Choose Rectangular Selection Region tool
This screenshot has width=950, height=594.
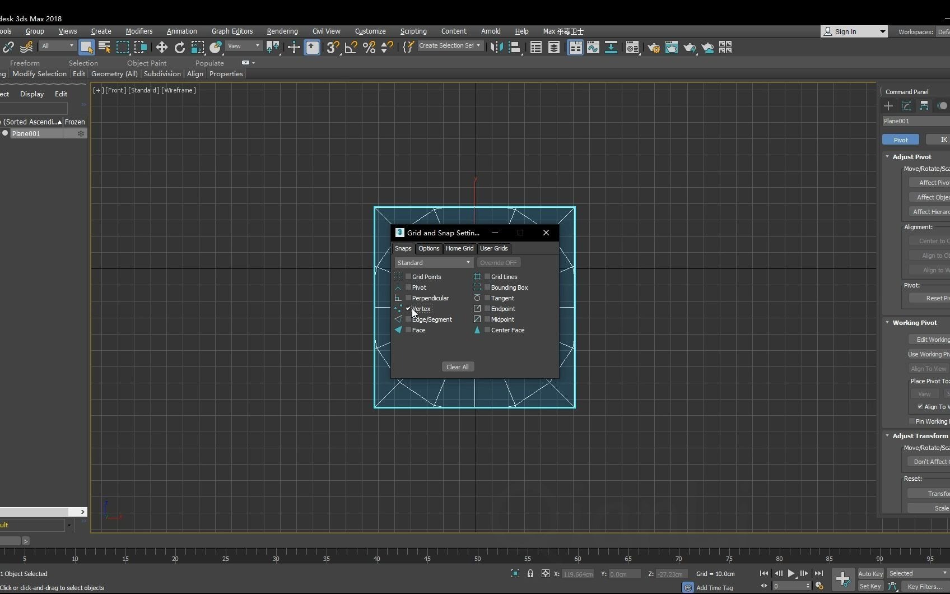point(123,48)
